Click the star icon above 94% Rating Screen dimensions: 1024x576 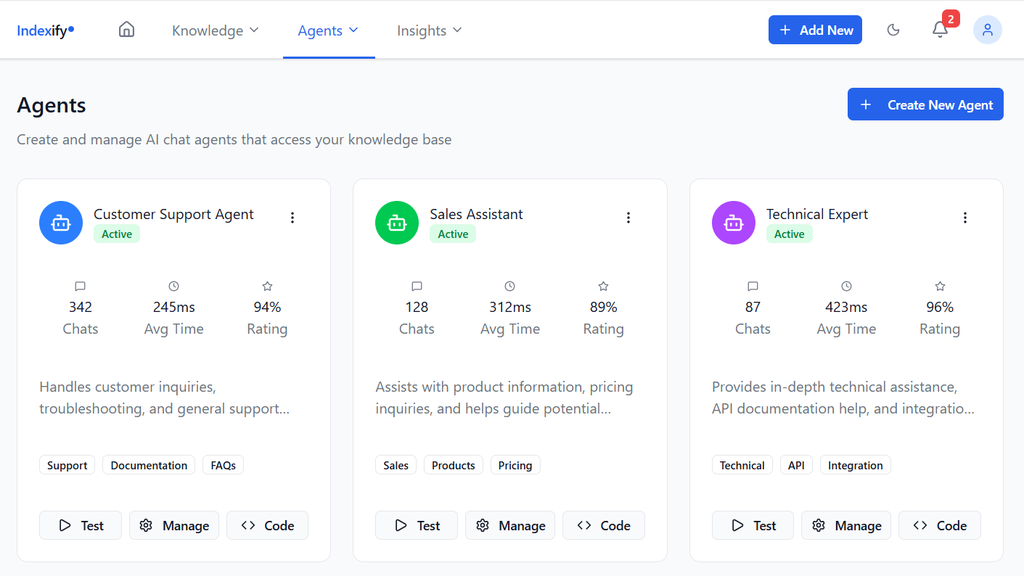(267, 286)
